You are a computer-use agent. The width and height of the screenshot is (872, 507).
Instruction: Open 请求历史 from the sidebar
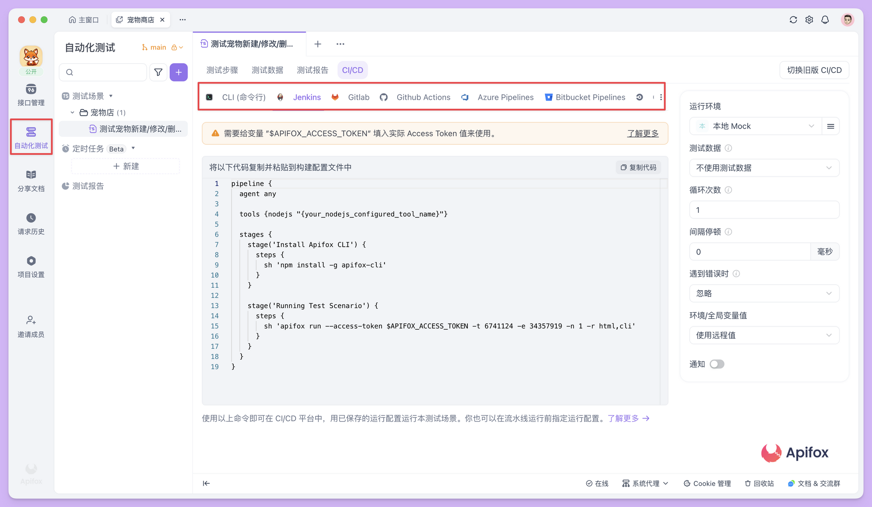pyautogui.click(x=31, y=223)
